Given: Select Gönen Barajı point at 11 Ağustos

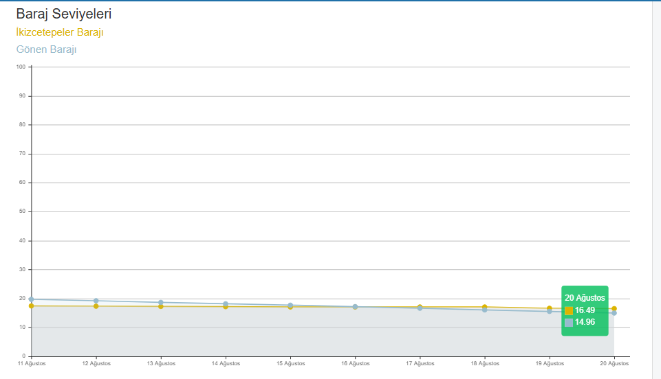Looking at the screenshot, I should coord(31,299).
